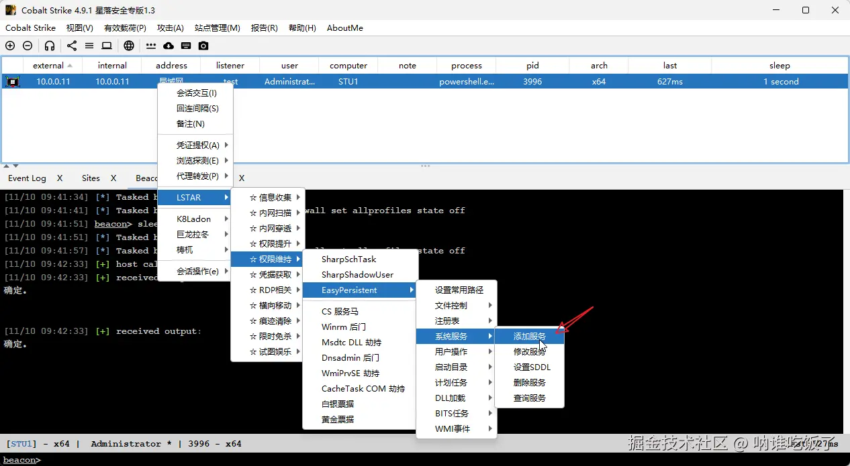850x466 pixels.
Task: Choose 会话交互(I) in context menu
Action: click(x=195, y=93)
